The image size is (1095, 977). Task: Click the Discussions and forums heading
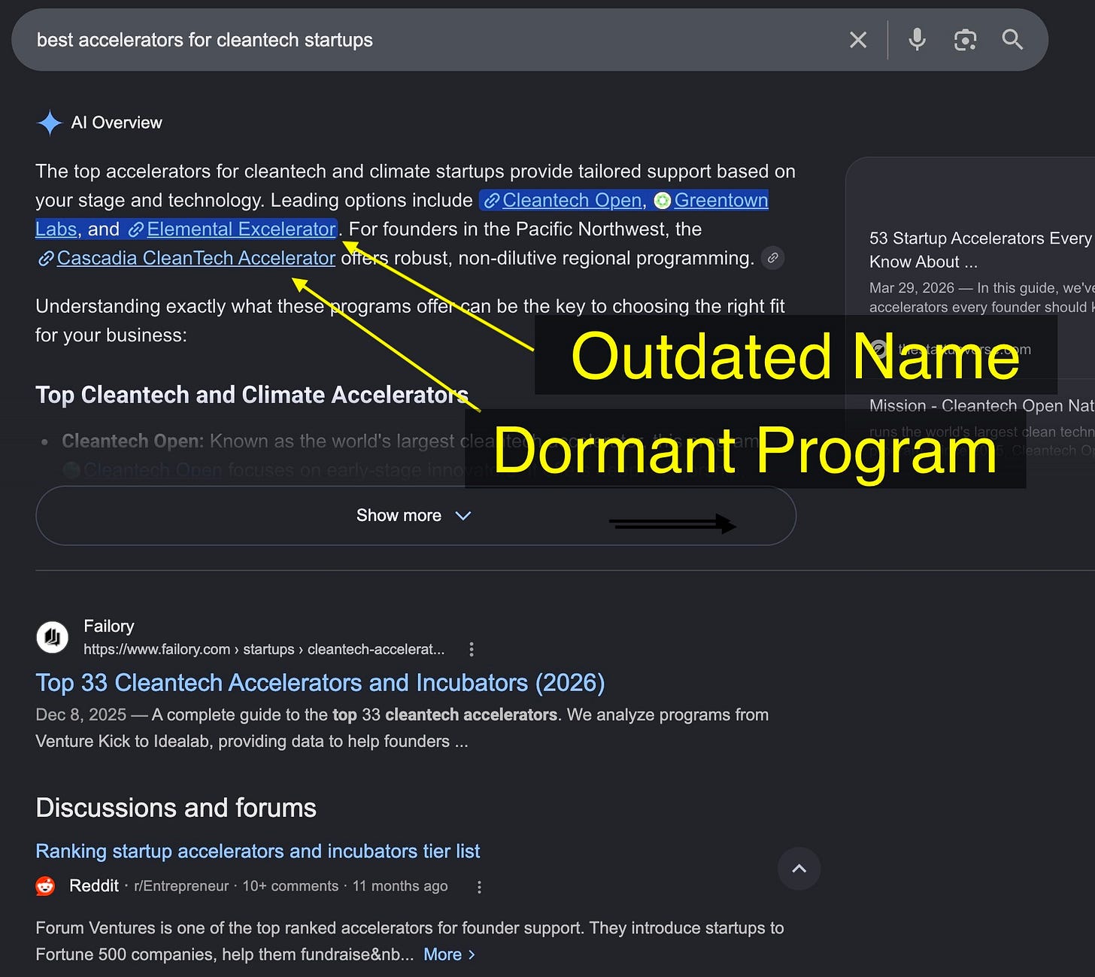point(176,808)
